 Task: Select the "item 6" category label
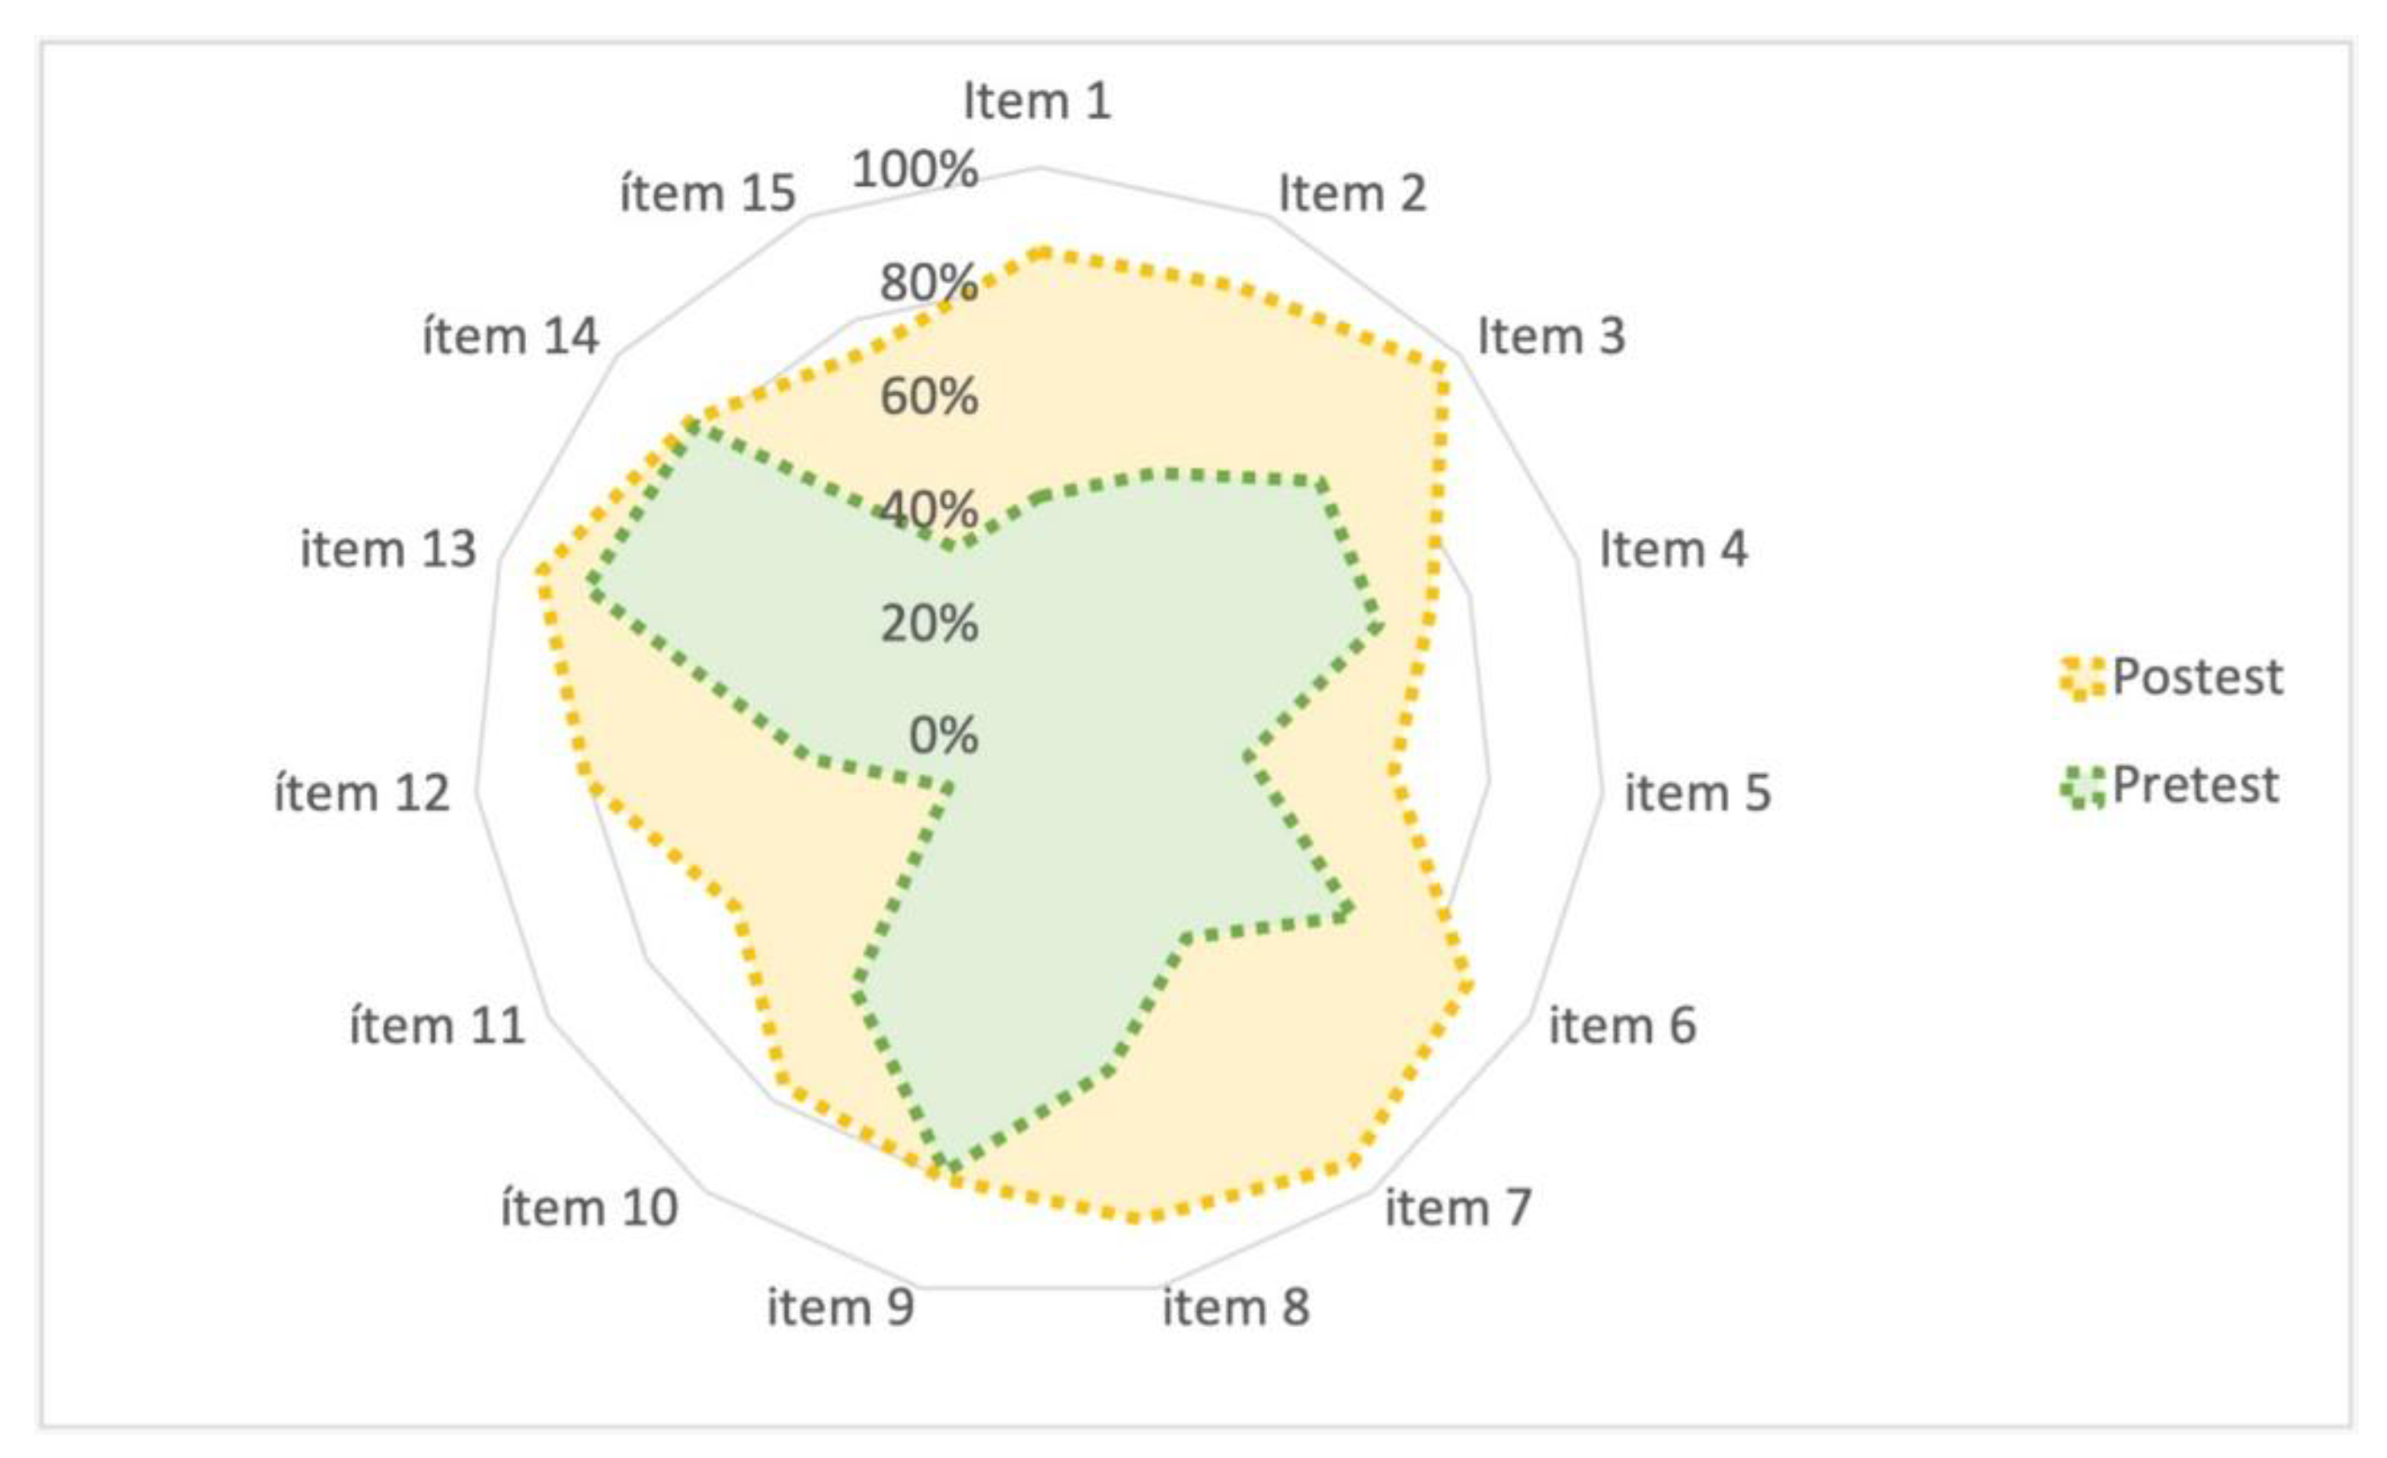click(x=1623, y=1025)
